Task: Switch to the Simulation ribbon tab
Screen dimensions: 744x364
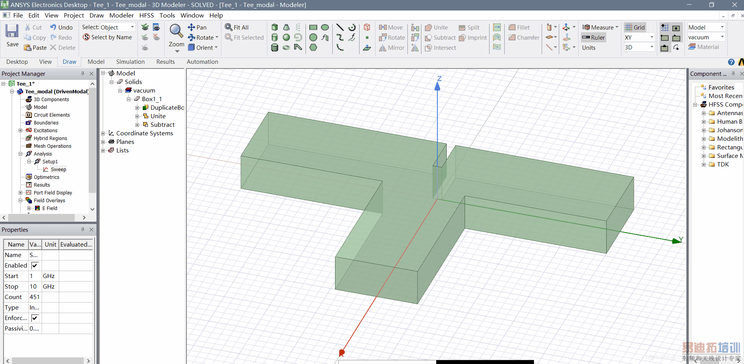Action: tap(130, 62)
